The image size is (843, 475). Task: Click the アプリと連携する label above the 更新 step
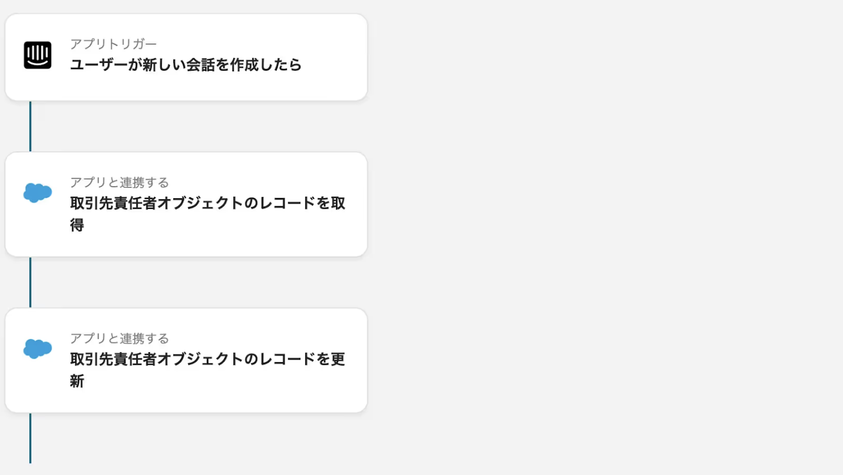coord(120,338)
